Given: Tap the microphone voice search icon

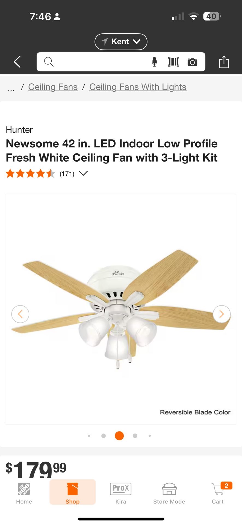Looking at the screenshot, I should point(154,62).
